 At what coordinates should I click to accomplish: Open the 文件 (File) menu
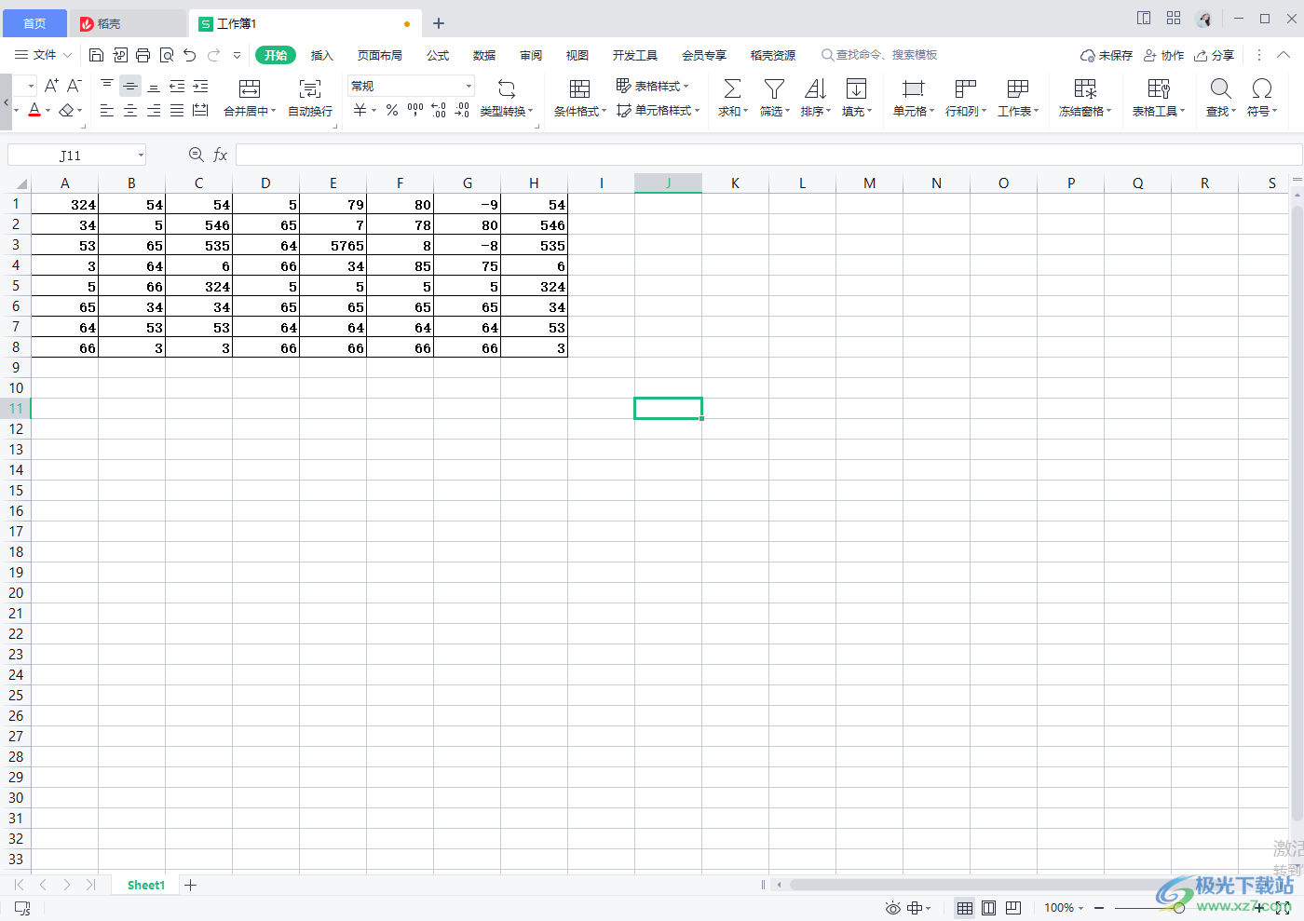pos(44,55)
